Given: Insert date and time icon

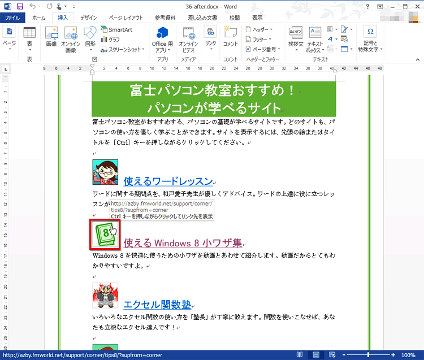Looking at the screenshot, I should [x=344, y=39].
